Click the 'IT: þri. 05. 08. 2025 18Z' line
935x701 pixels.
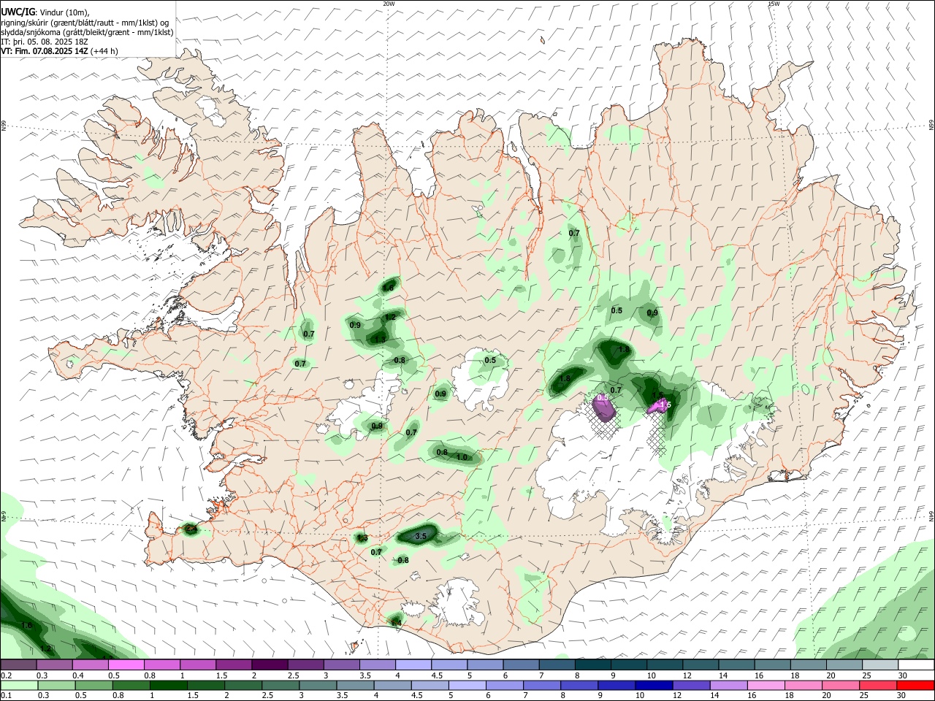(x=45, y=42)
